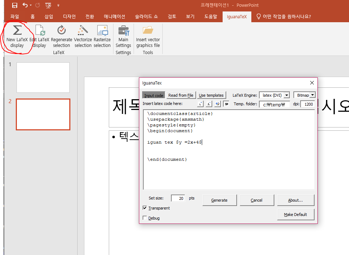The width and height of the screenshot is (349, 255).
Task: Toggle the paragraph mark icon in the dialog
Action: point(226,104)
